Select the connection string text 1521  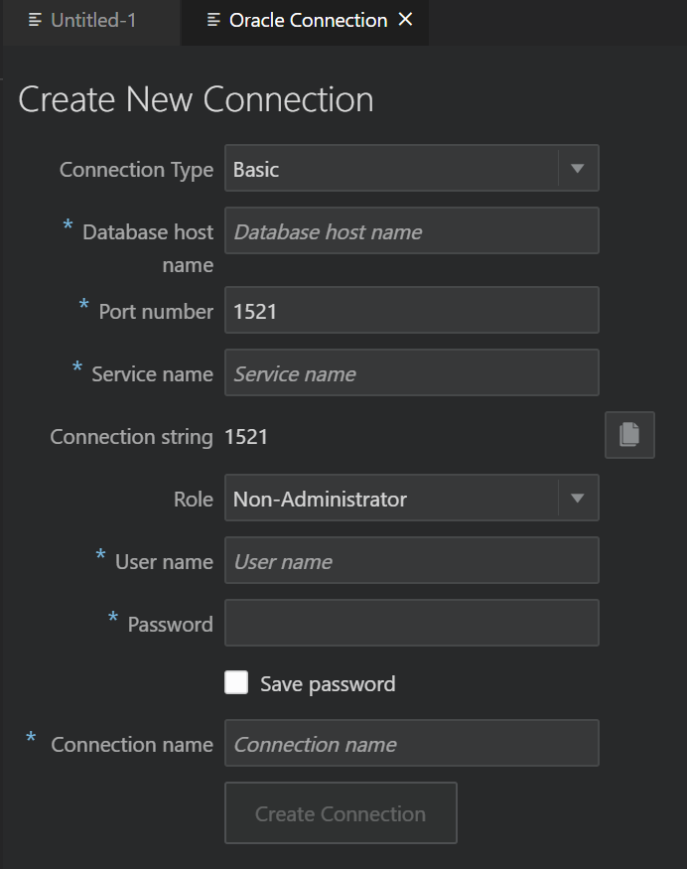244,435
